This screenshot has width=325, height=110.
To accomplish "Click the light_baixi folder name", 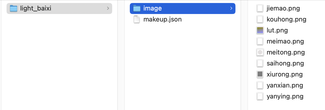I will pyautogui.click(x=36, y=8).
